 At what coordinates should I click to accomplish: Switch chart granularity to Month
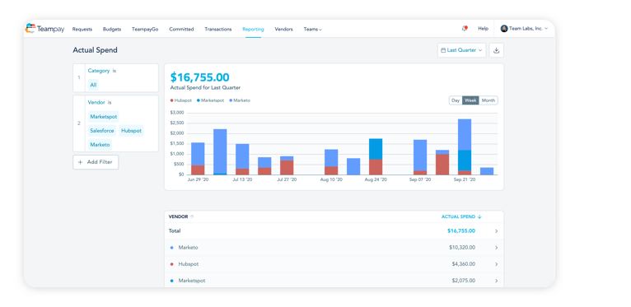click(x=488, y=100)
